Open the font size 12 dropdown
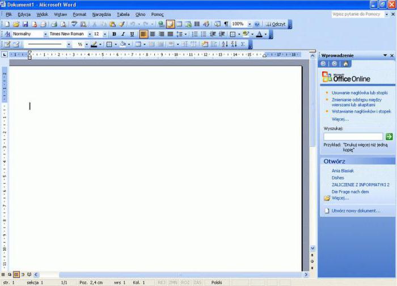 [x=105, y=34]
